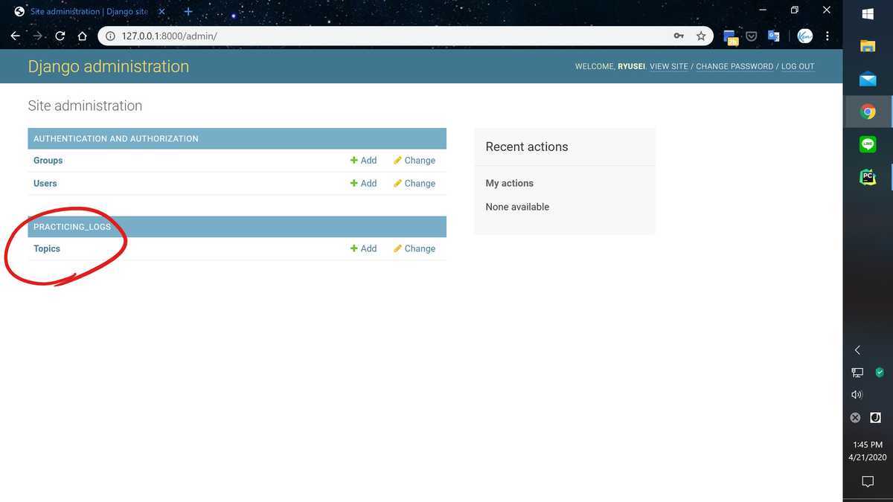Viewport: 893px width, 502px height.
Task: Open the network status tray icon
Action: point(857,373)
